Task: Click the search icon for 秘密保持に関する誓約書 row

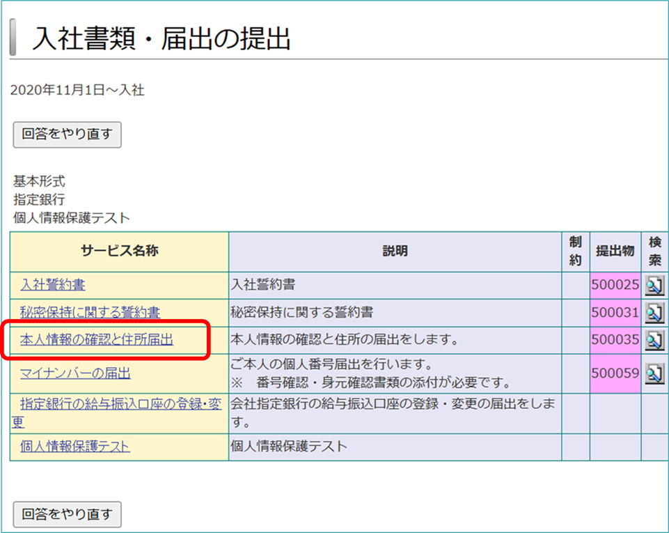Action: (654, 313)
